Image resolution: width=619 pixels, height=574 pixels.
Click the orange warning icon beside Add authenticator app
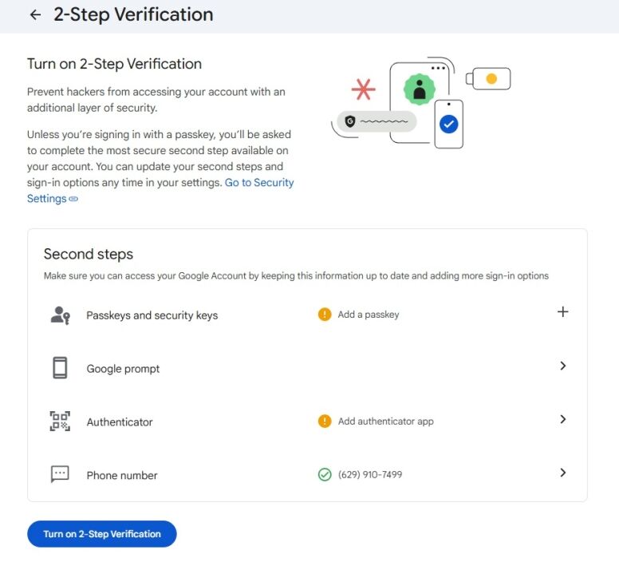324,421
